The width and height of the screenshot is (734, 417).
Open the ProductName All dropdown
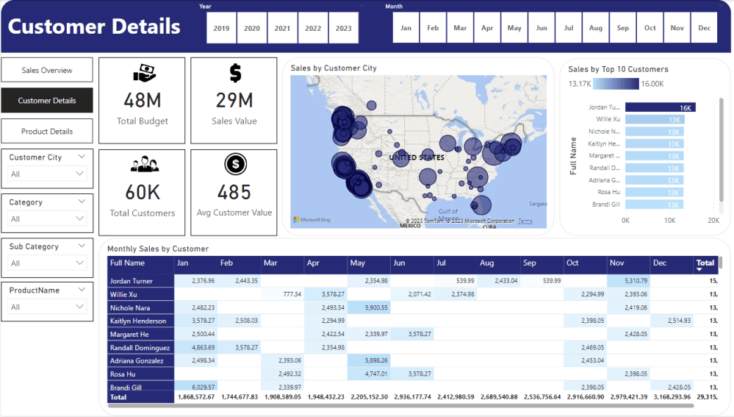(47, 307)
